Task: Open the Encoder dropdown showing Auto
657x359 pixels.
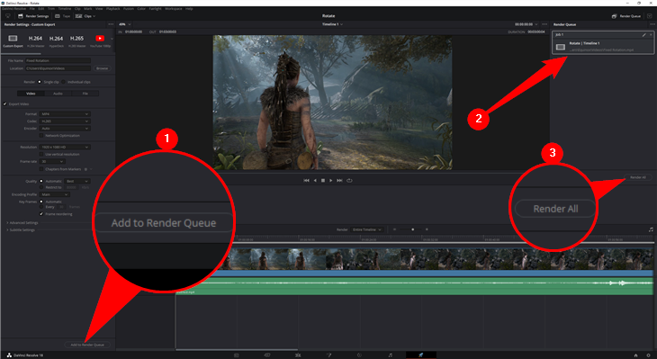Action: click(65, 128)
